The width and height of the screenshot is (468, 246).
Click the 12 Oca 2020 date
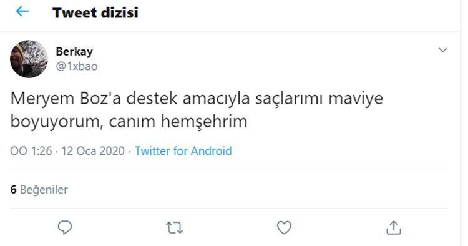click(93, 151)
